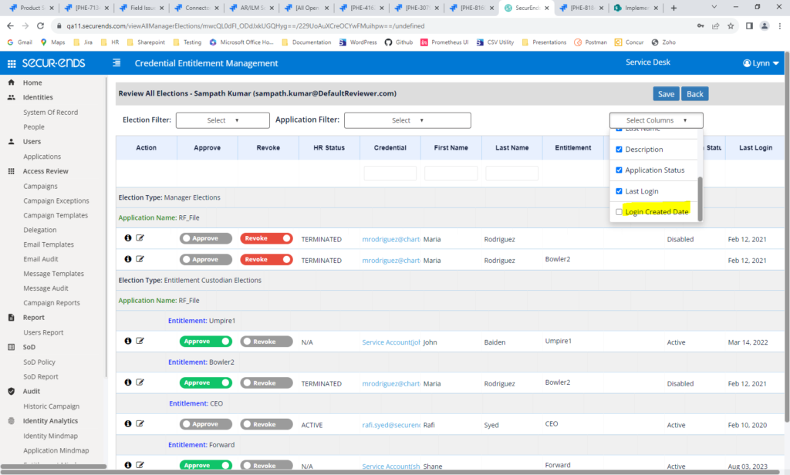This screenshot has width=790, height=475.
Task: Switch to the AR/ILM browser tab
Action: coord(252,8)
